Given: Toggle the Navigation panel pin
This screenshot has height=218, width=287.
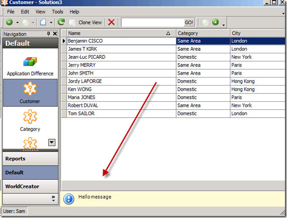Looking at the screenshot, I should pos(48,34).
